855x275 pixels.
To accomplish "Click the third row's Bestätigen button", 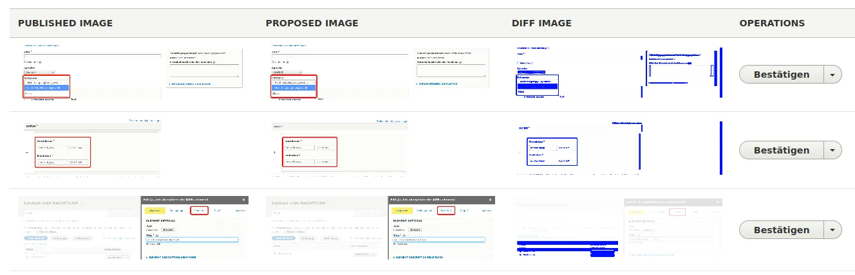I will click(x=781, y=230).
